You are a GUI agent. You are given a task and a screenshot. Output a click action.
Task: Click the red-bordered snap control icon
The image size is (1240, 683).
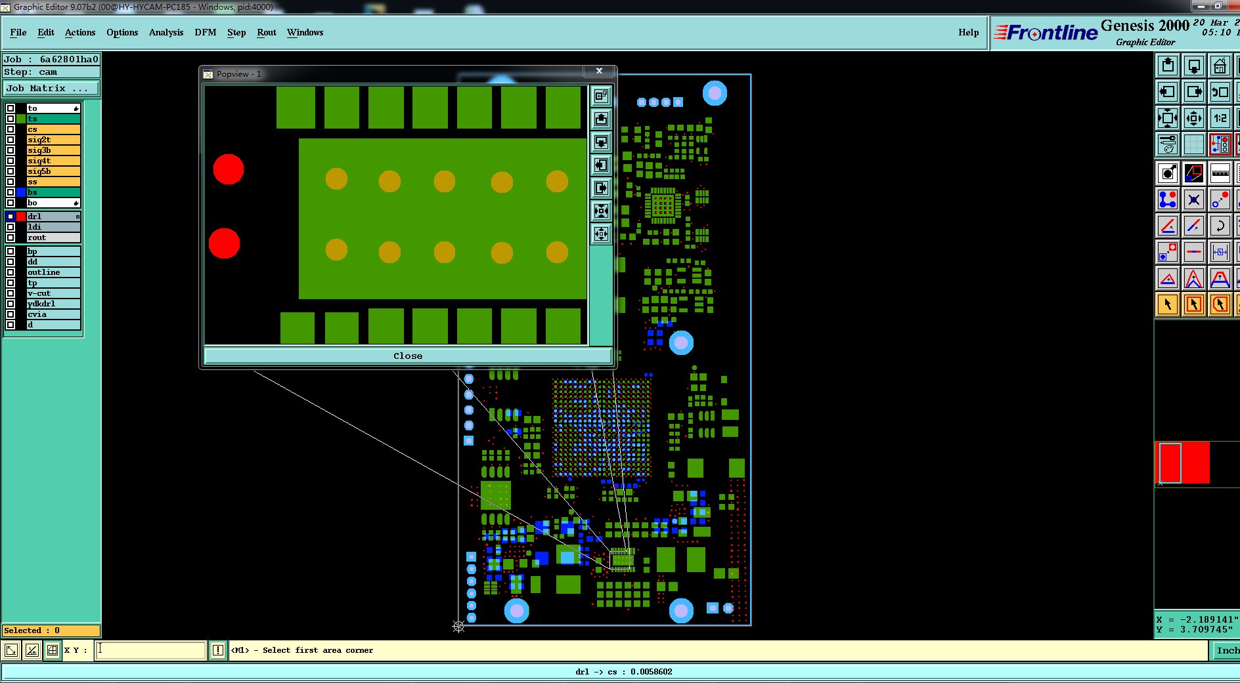pyautogui.click(x=1220, y=144)
